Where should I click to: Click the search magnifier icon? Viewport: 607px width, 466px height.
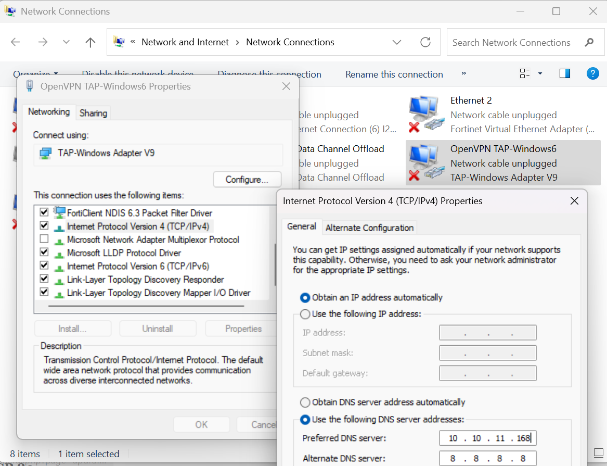click(589, 42)
